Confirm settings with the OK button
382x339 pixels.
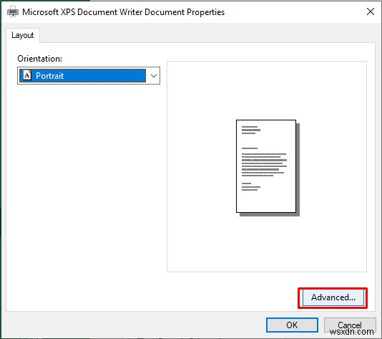[292, 325]
